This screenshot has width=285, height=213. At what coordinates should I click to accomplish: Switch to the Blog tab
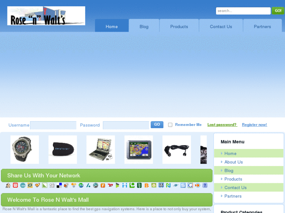point(144,25)
